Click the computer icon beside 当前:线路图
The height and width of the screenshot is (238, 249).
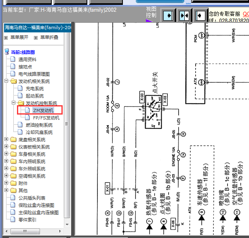point(7,51)
